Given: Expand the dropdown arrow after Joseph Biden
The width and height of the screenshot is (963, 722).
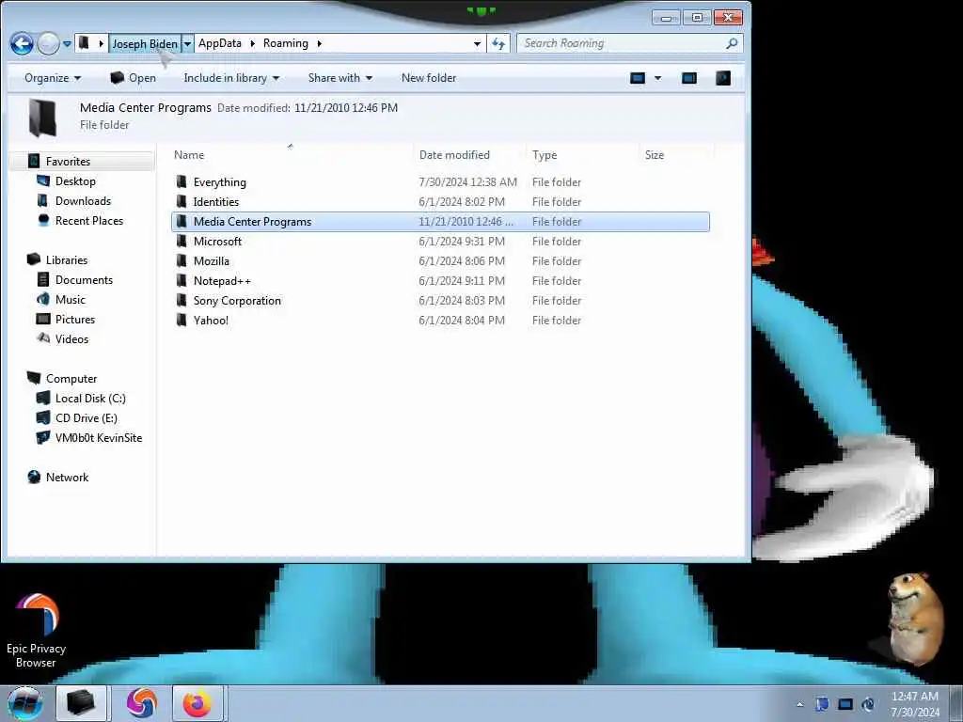Looking at the screenshot, I should pyautogui.click(x=188, y=43).
